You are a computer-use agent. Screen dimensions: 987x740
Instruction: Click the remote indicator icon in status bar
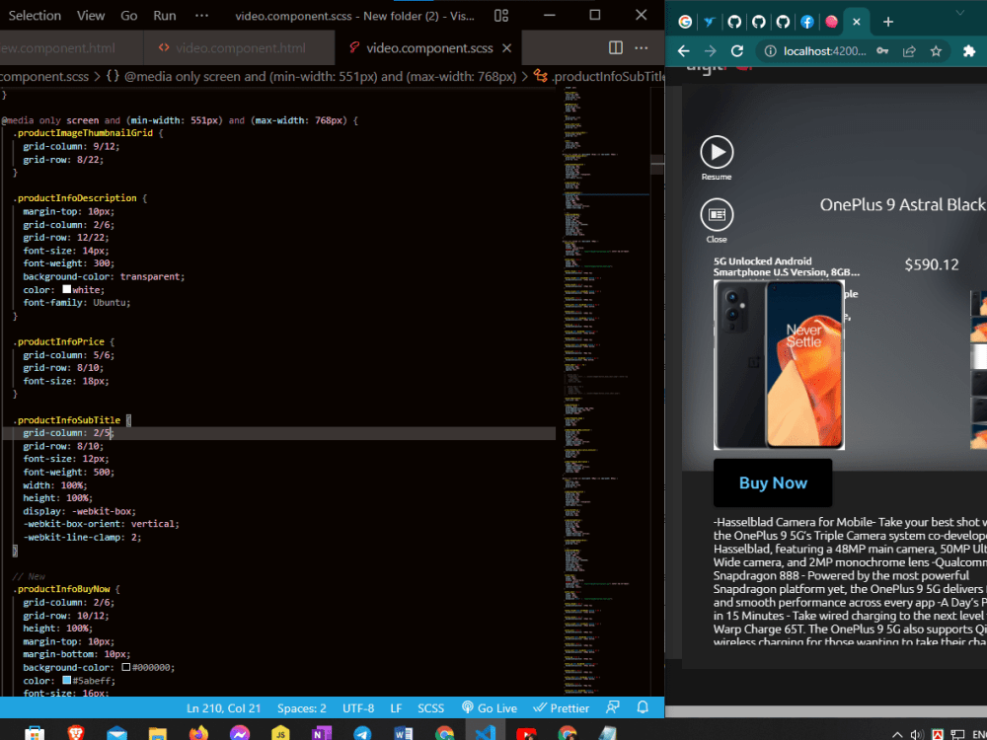click(614, 707)
